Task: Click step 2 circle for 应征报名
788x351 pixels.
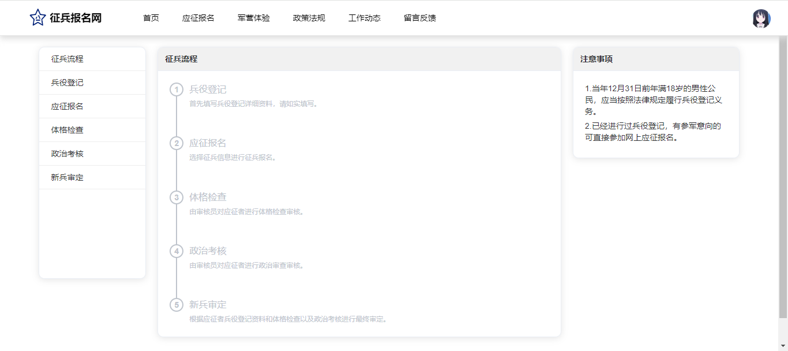Action: pos(177,143)
